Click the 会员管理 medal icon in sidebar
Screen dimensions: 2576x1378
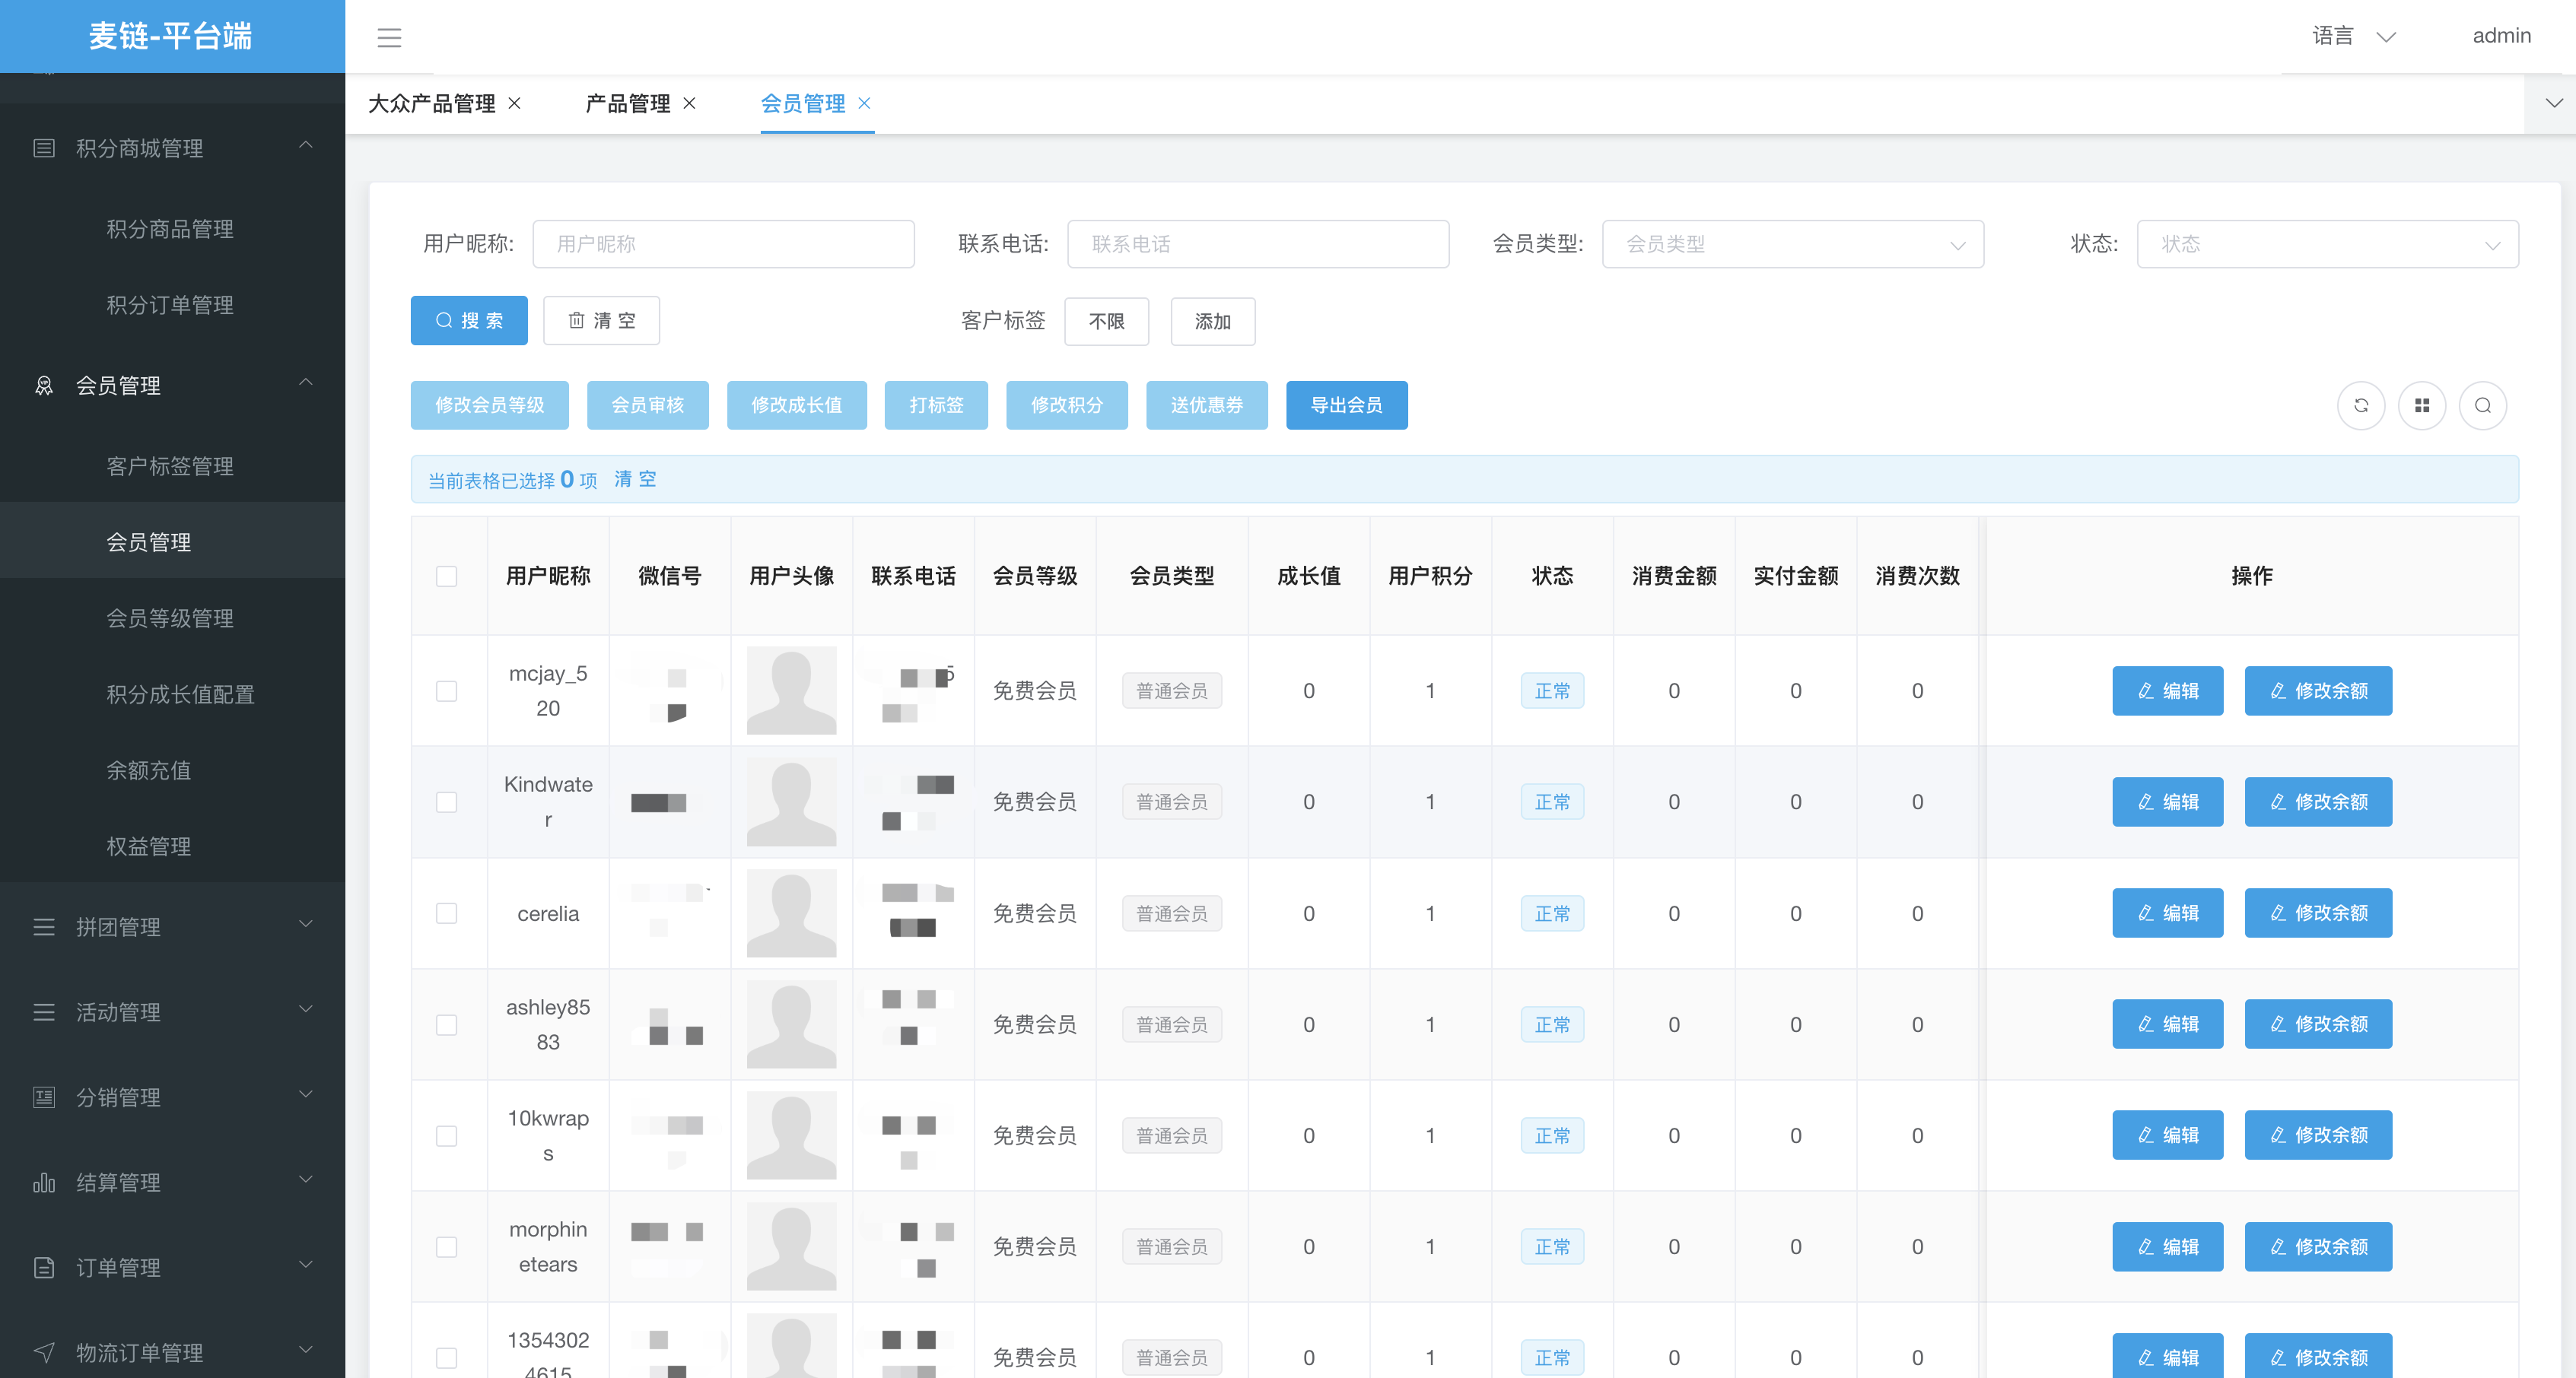coord(44,385)
